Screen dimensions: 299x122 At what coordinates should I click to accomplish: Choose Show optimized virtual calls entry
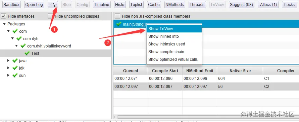174,59
